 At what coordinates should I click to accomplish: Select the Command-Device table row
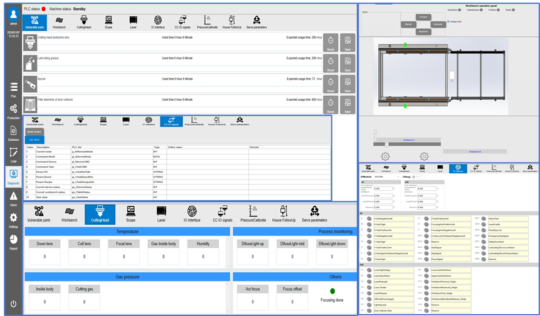178,161
